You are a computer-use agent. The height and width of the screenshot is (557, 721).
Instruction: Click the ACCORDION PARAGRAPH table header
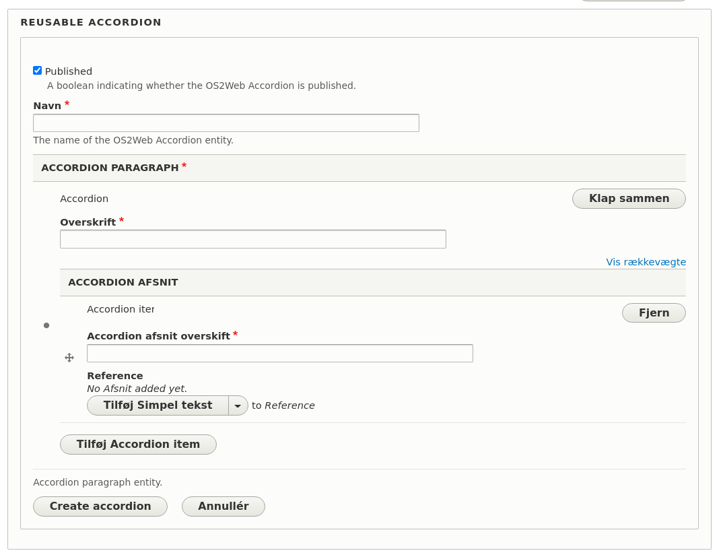[x=110, y=168]
